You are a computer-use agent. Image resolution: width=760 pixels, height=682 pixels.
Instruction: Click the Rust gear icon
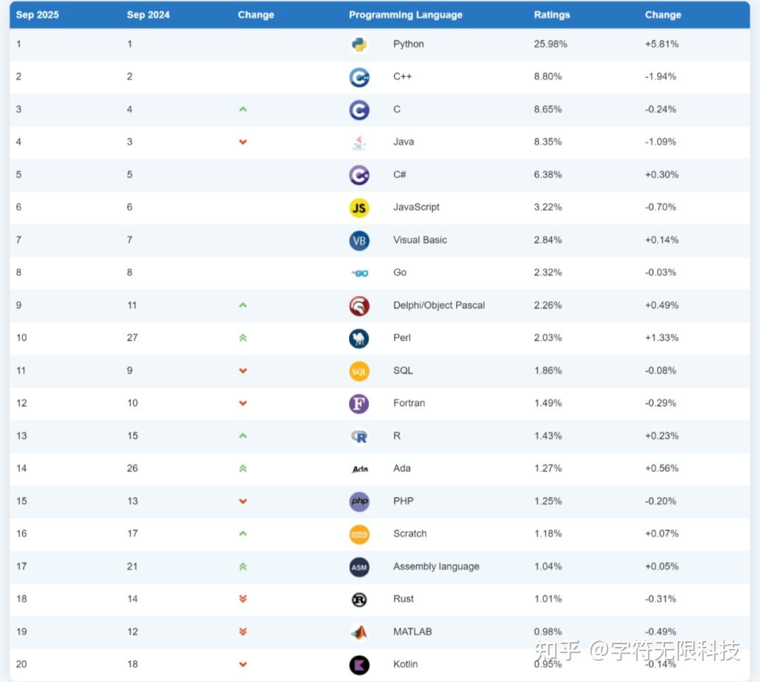point(359,599)
